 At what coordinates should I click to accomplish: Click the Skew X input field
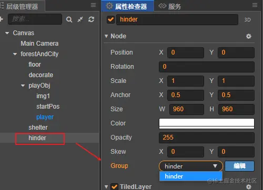click(186, 152)
